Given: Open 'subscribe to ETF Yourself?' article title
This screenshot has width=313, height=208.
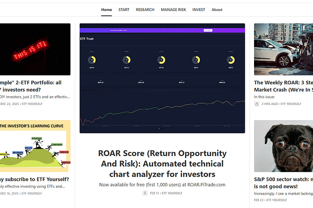Looking at the screenshot, I should (34, 179).
